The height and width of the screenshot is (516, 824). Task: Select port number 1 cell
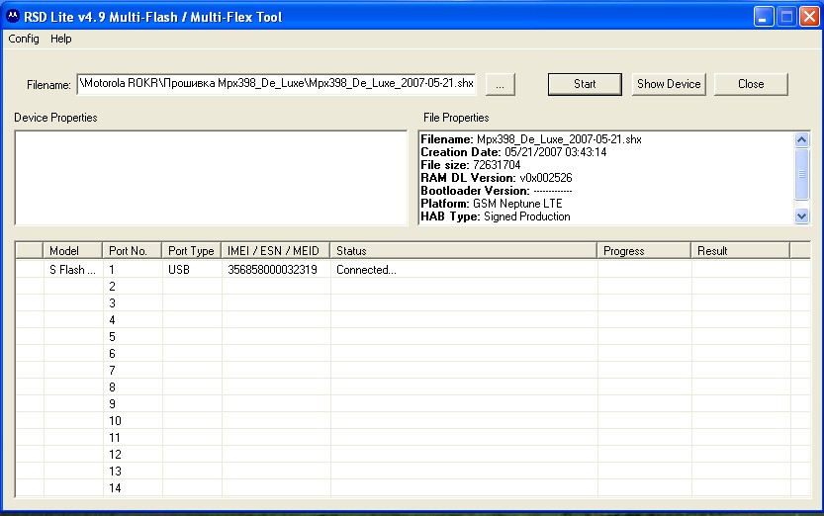(x=133, y=270)
